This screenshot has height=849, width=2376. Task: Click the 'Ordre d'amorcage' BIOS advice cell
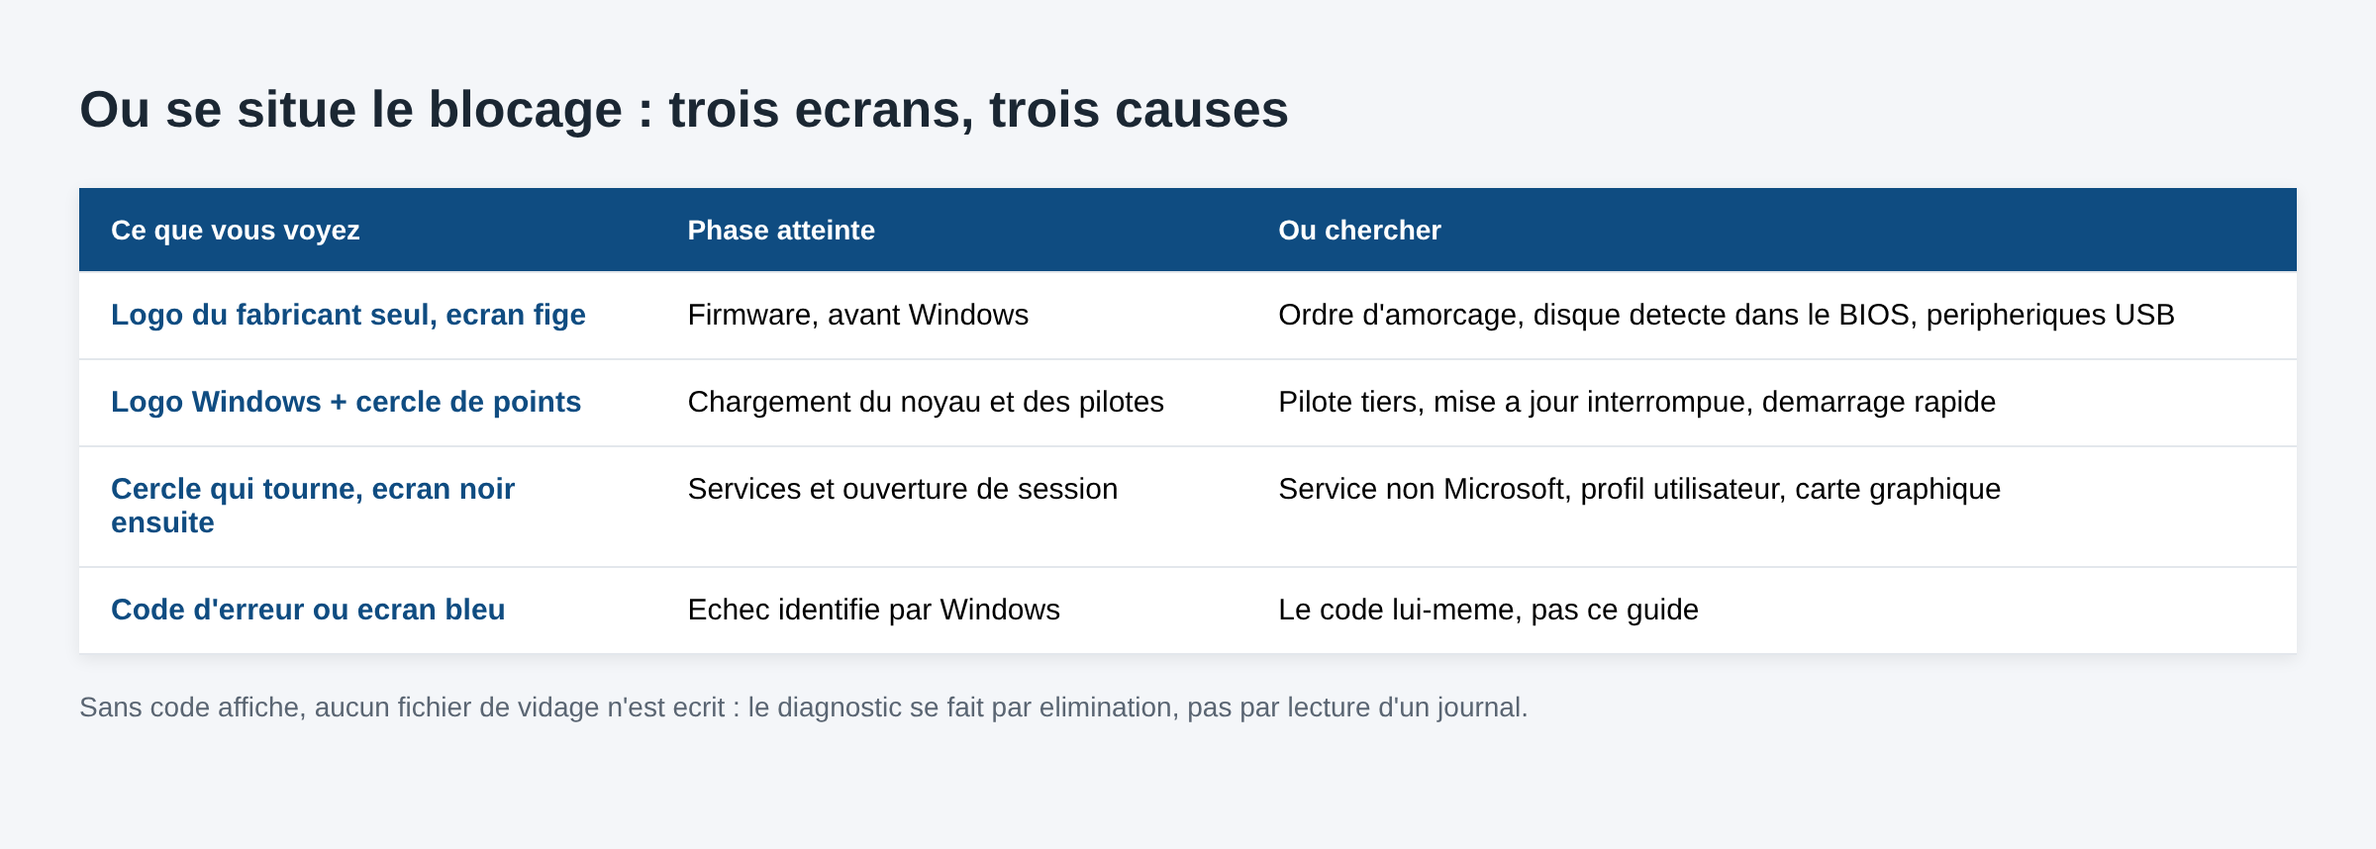[x=1727, y=315]
